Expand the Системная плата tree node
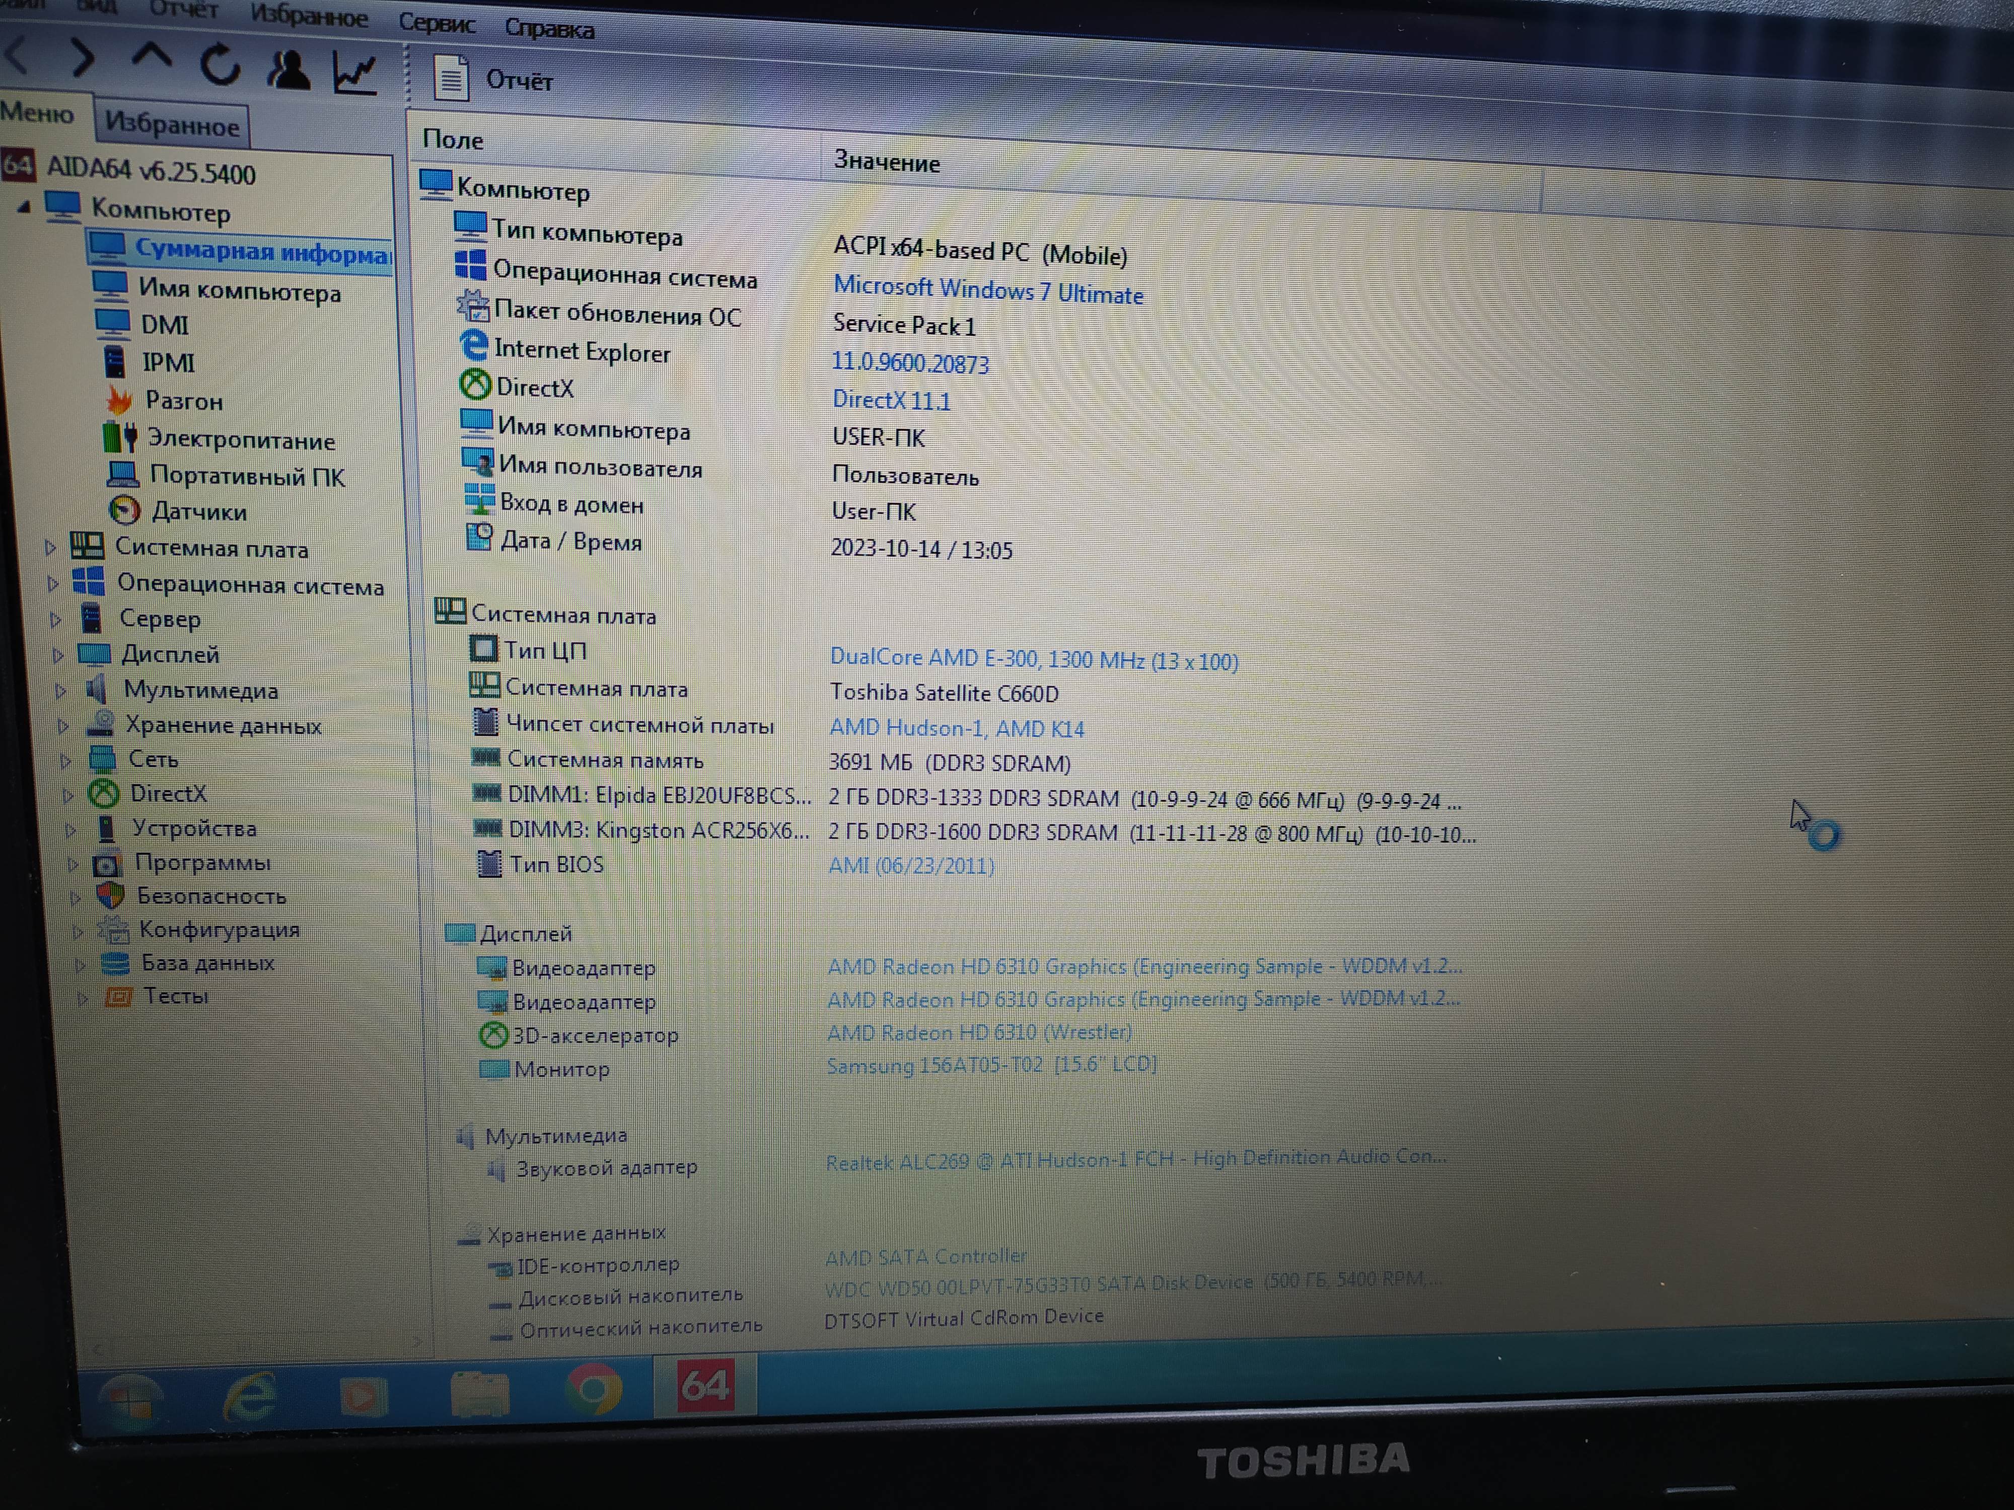 [x=50, y=547]
